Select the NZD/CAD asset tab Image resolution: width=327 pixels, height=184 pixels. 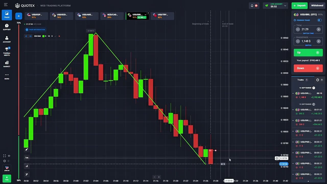click(112, 16)
